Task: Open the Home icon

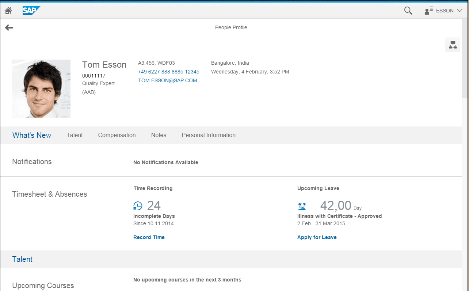Action: [8, 11]
